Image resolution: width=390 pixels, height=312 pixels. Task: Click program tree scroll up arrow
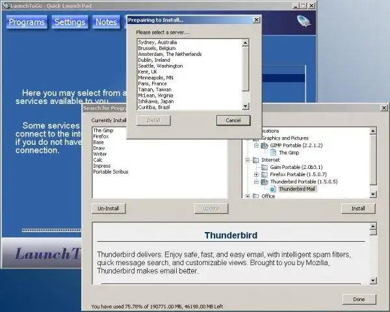[x=373, y=131]
